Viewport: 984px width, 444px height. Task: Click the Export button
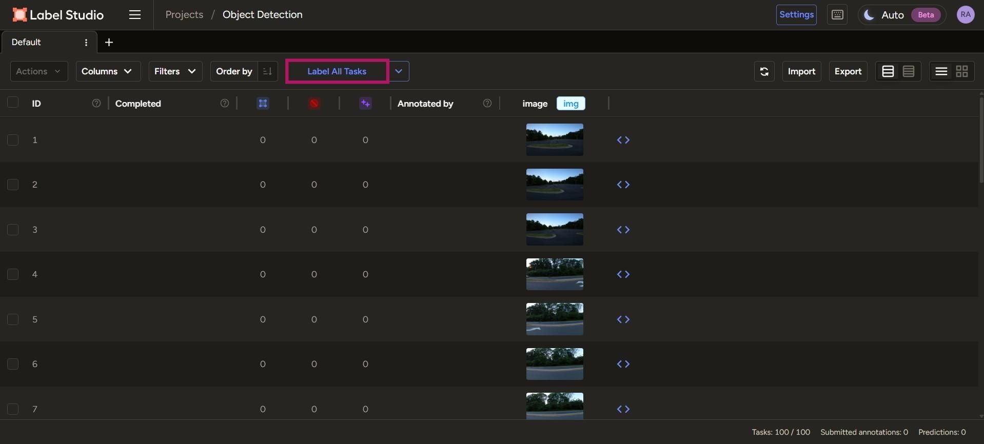click(x=848, y=71)
